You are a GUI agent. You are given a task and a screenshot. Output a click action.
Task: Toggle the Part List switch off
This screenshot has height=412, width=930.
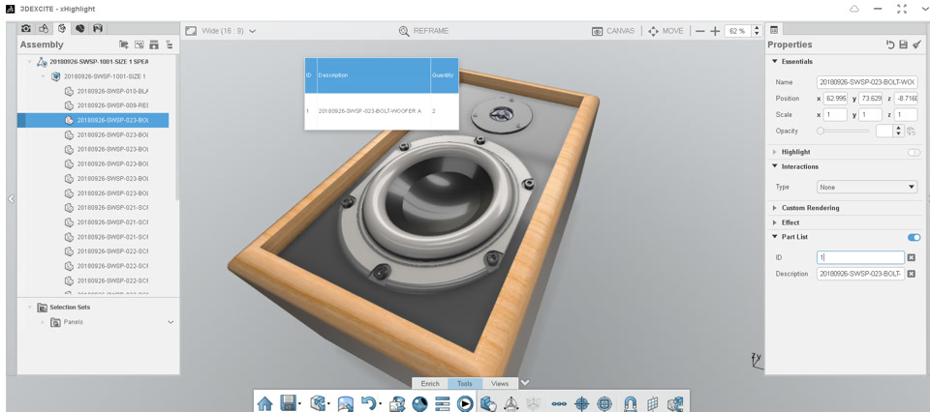pyautogui.click(x=914, y=237)
